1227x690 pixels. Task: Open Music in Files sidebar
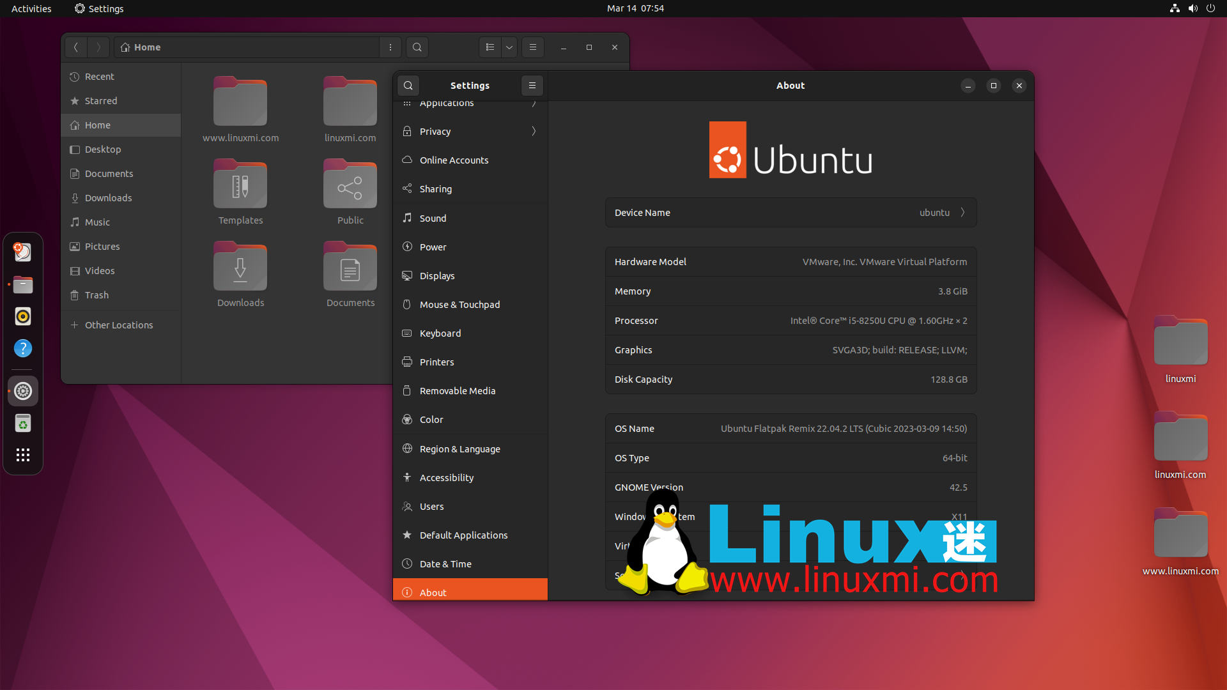[x=121, y=222]
